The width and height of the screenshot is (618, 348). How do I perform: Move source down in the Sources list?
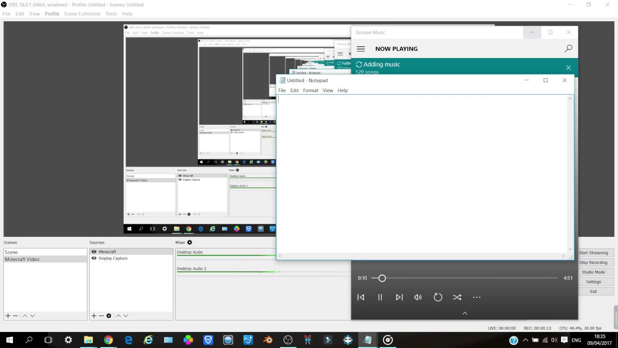pyautogui.click(x=126, y=316)
